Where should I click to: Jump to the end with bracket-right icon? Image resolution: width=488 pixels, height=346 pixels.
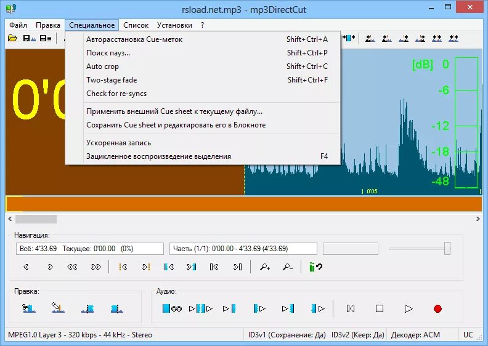(x=237, y=267)
